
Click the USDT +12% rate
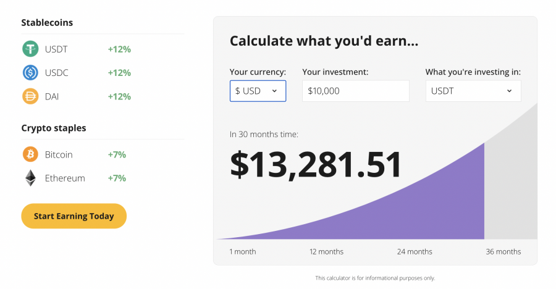click(119, 49)
